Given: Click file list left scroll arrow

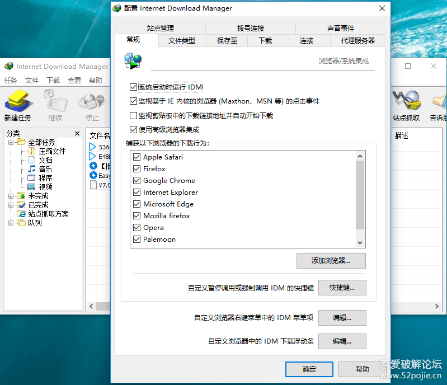Looking at the screenshot, I should tap(91, 306).
